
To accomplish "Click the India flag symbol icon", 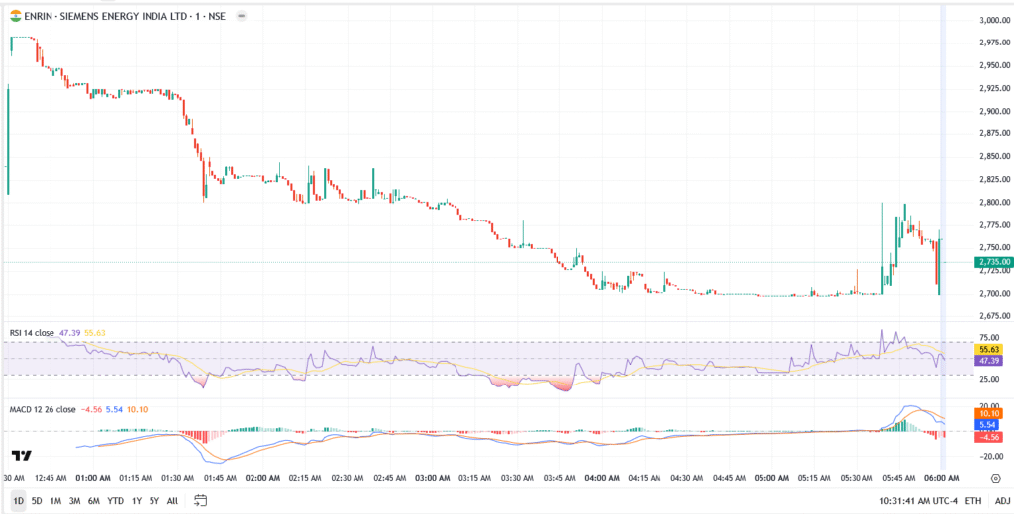I will click(14, 17).
